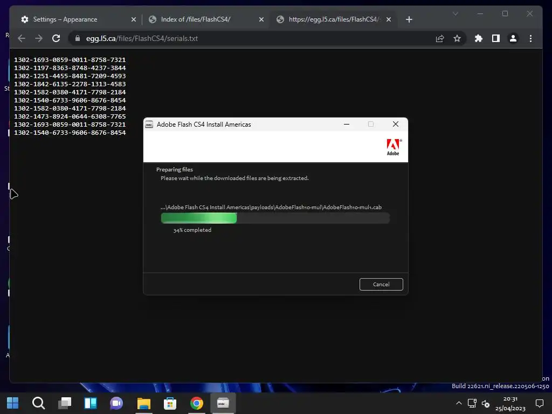Open Chrome three-dot menu
Viewport: 552px width, 414px height.
tap(530, 38)
